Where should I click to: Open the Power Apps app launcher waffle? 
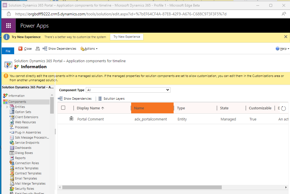(8, 26)
